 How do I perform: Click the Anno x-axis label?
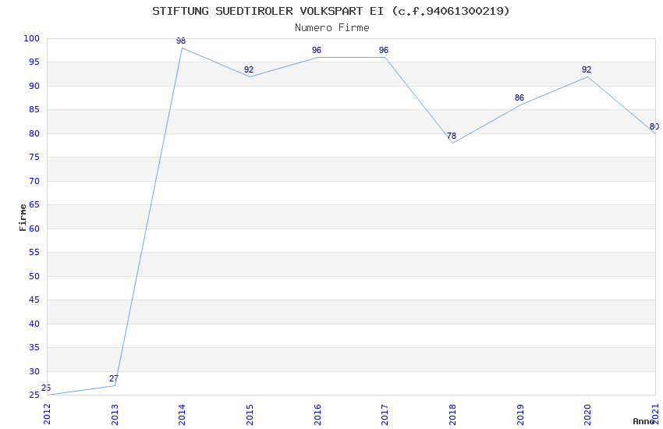point(643,421)
